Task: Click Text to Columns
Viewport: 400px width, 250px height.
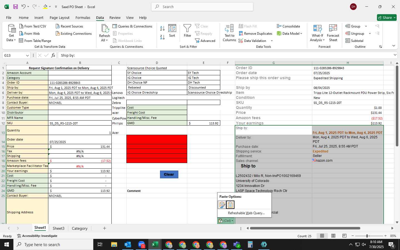Action: click(x=229, y=33)
